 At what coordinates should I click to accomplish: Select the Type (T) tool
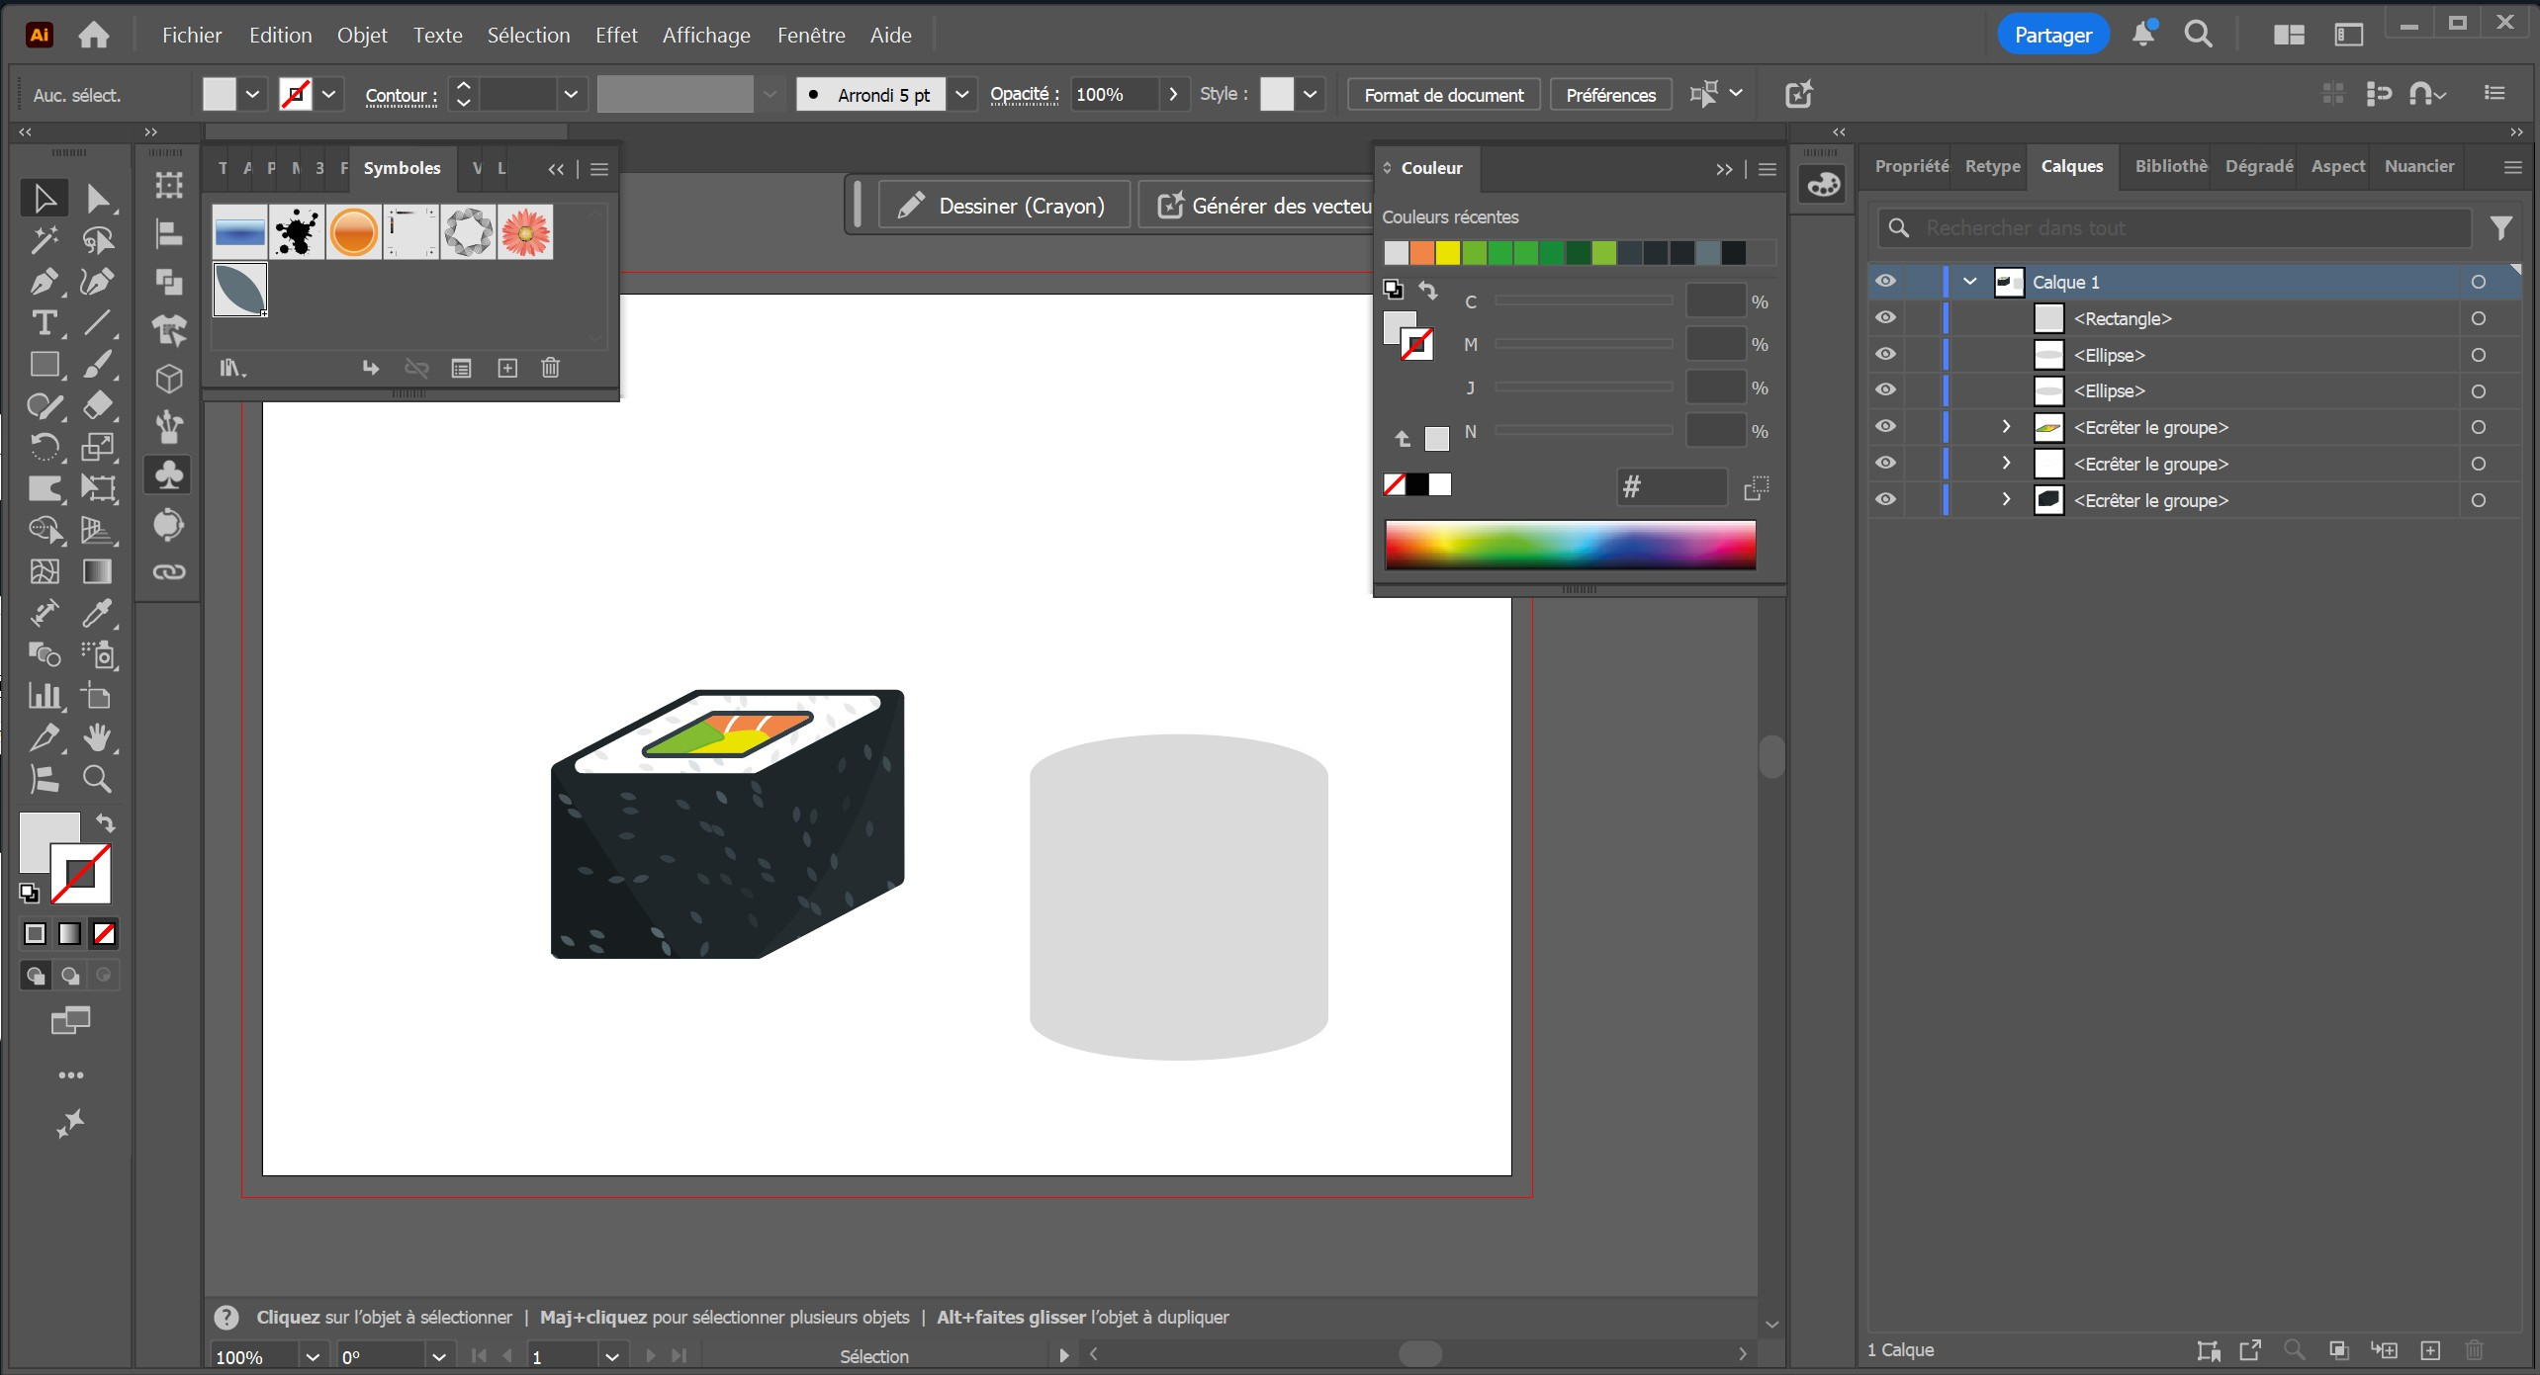pyautogui.click(x=44, y=323)
